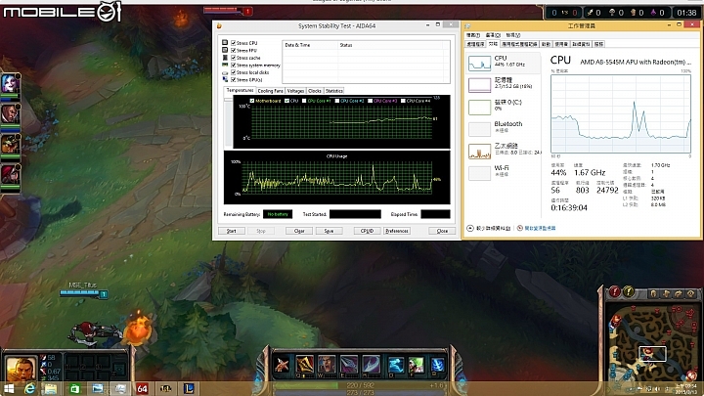The width and height of the screenshot is (704, 396).
Task: Select the Memory graph in Task Manager sidebar
Action: [479, 85]
